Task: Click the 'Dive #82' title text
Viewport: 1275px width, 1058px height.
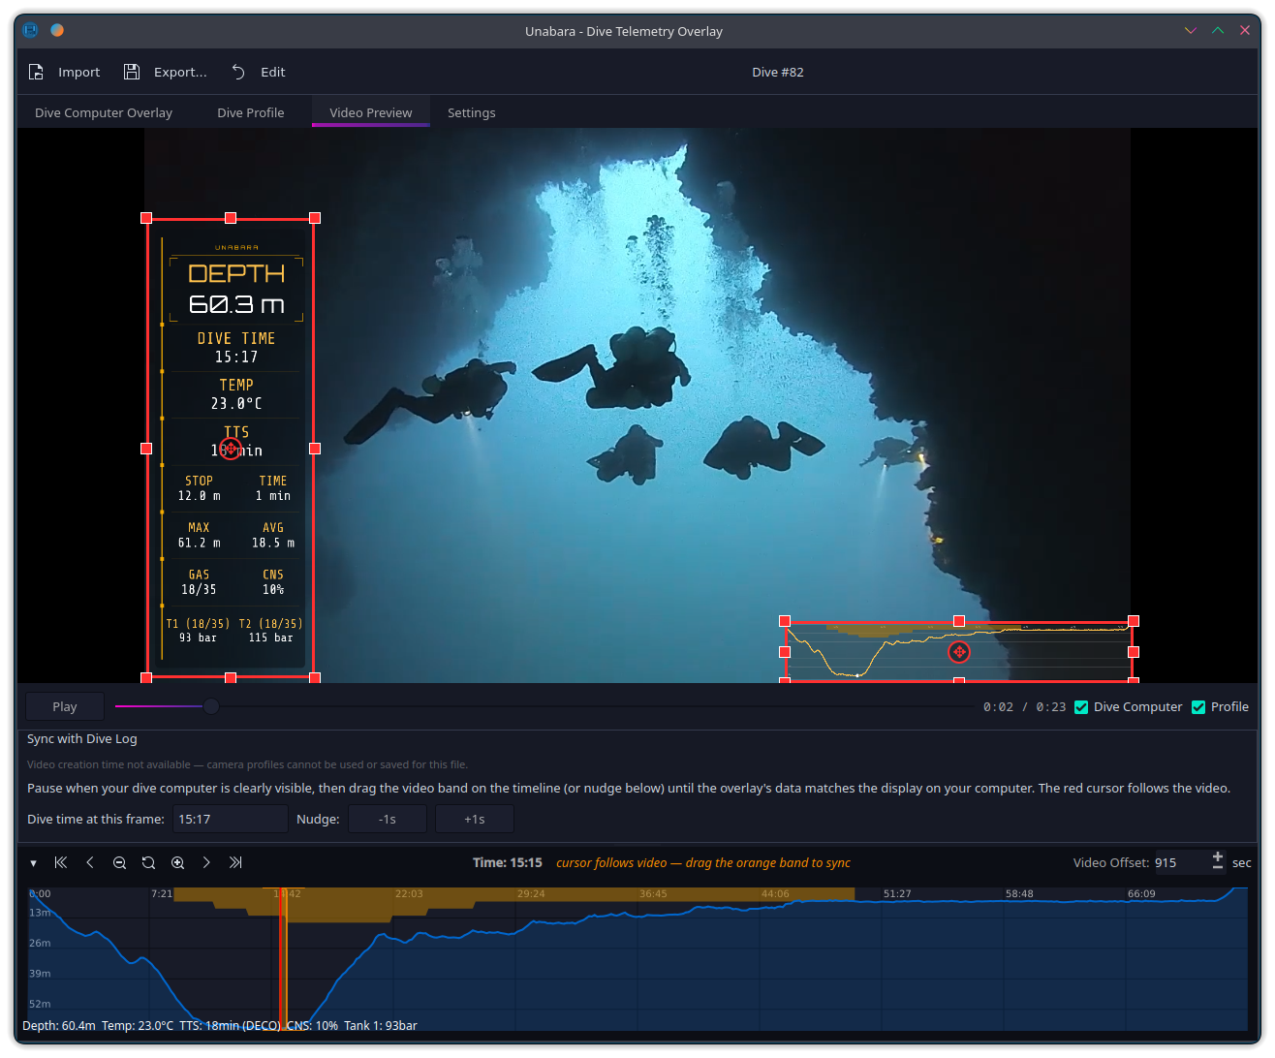Action: (x=778, y=72)
